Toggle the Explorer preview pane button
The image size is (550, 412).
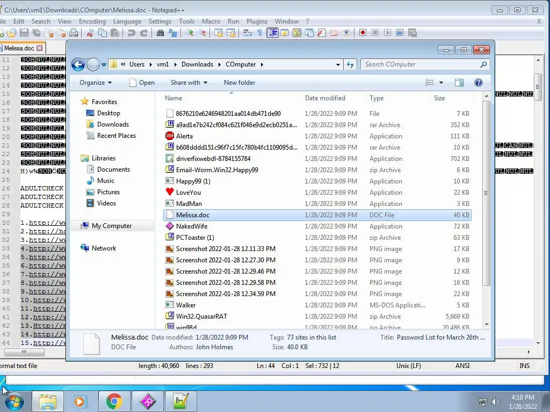(x=459, y=83)
